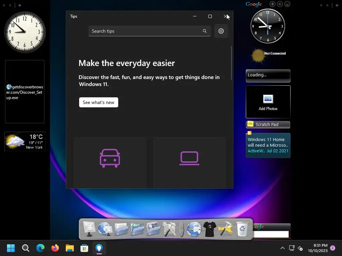
Task: Click the plus button at top-left sidebar
Action: [x=20, y=5]
